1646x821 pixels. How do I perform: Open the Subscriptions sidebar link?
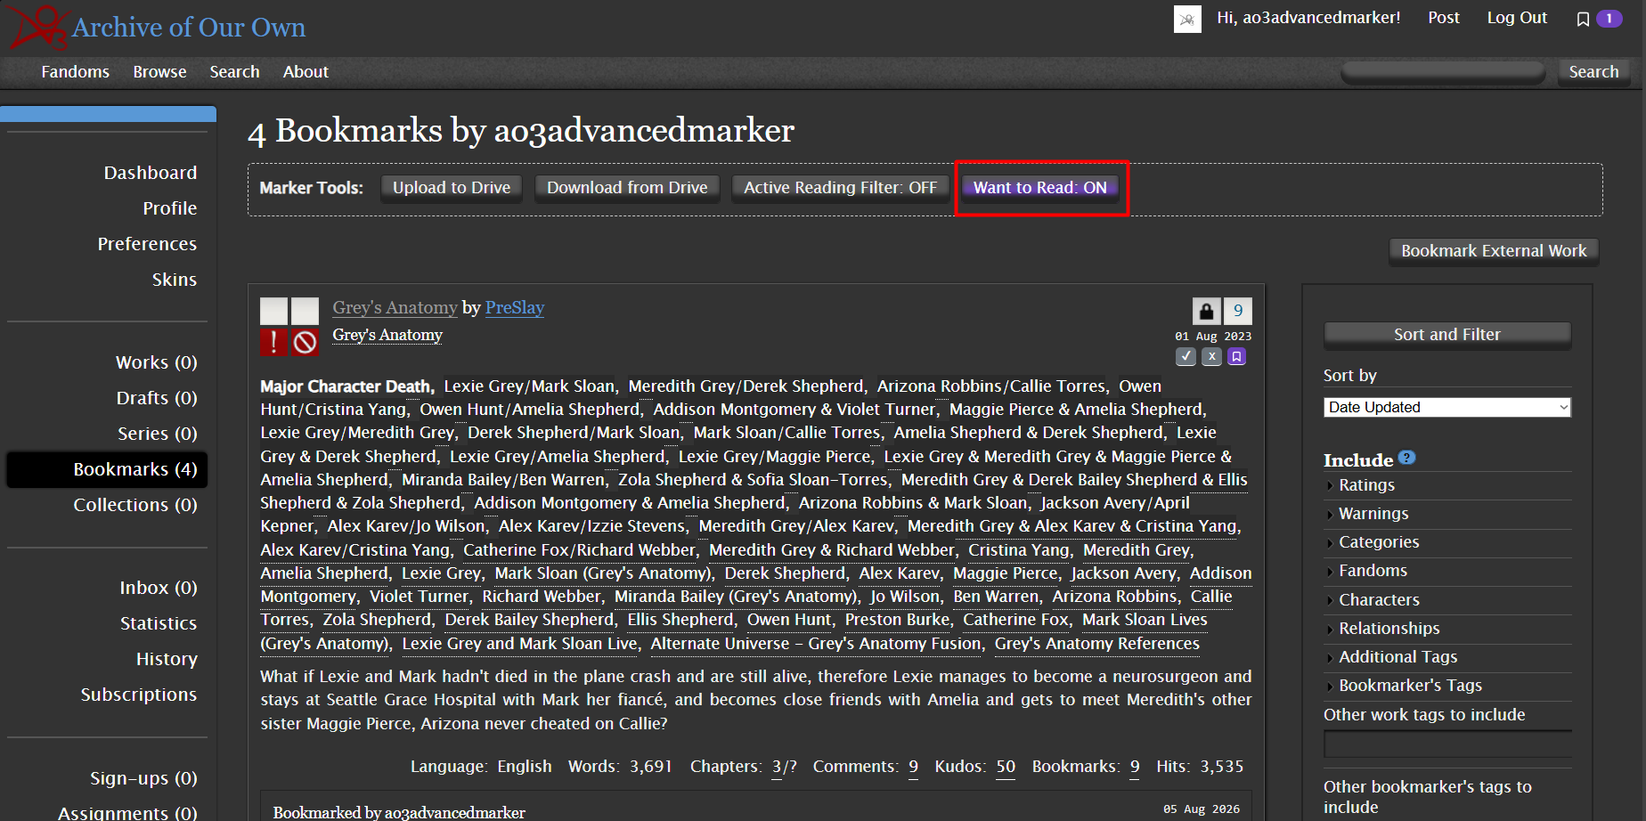139,695
